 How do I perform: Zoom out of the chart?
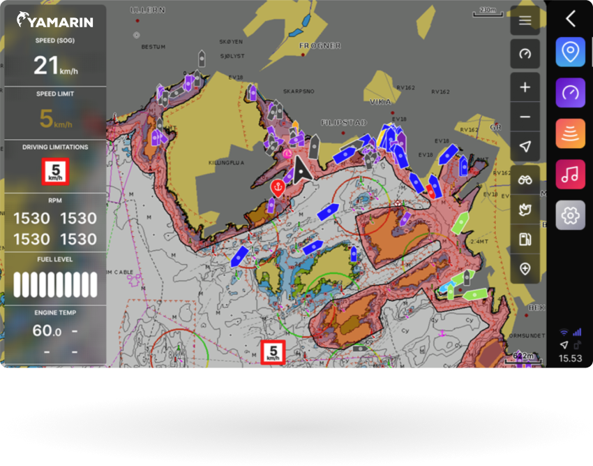tap(525, 117)
